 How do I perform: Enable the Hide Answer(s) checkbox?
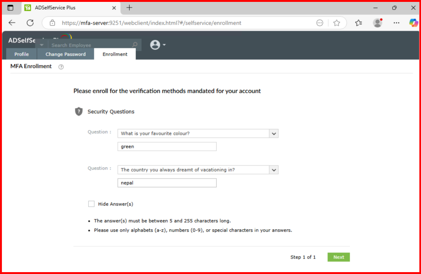point(92,204)
